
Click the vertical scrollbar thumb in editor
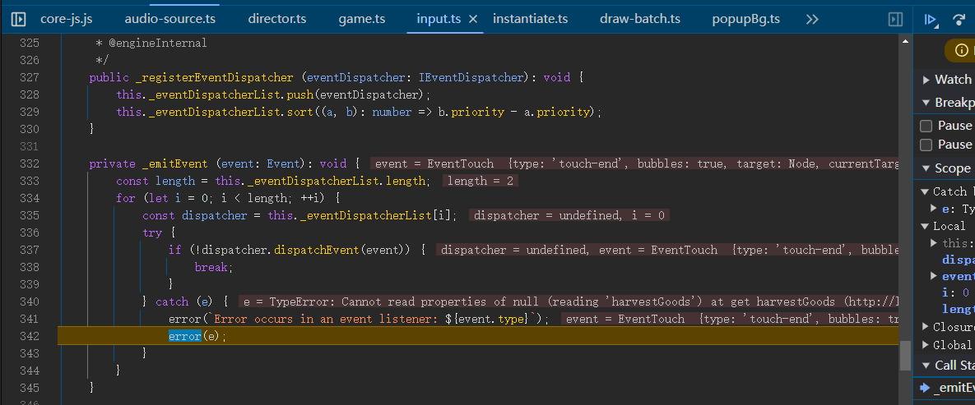pyautogui.click(x=905, y=355)
